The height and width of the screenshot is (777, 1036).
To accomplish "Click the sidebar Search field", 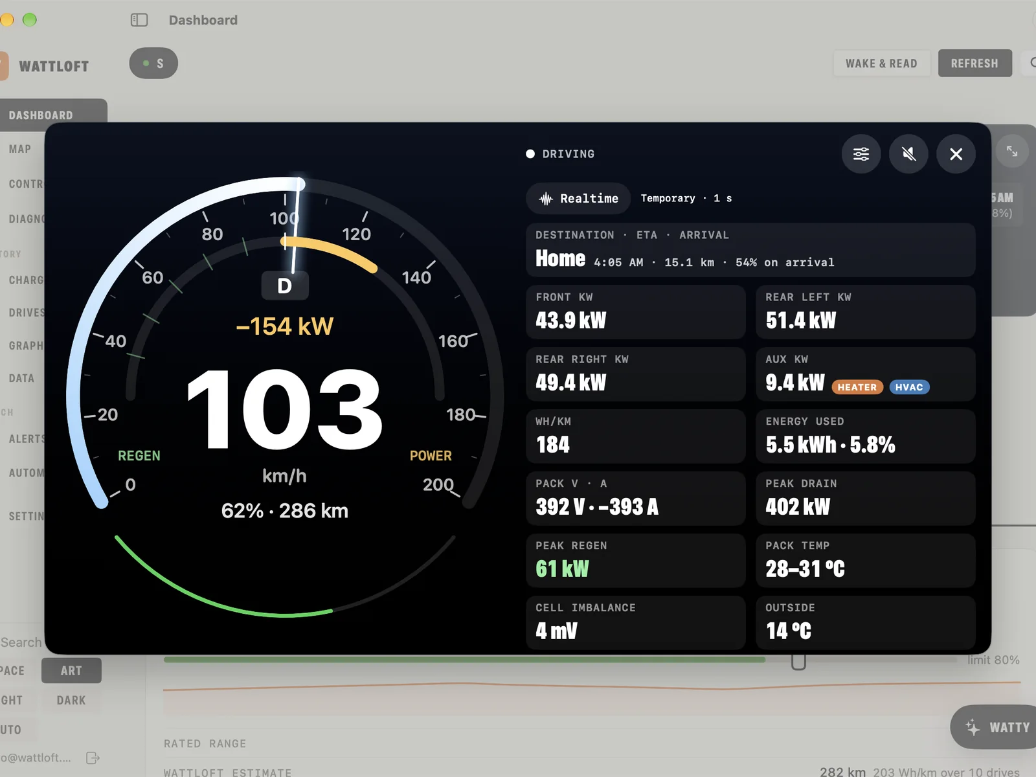I will (x=21, y=642).
